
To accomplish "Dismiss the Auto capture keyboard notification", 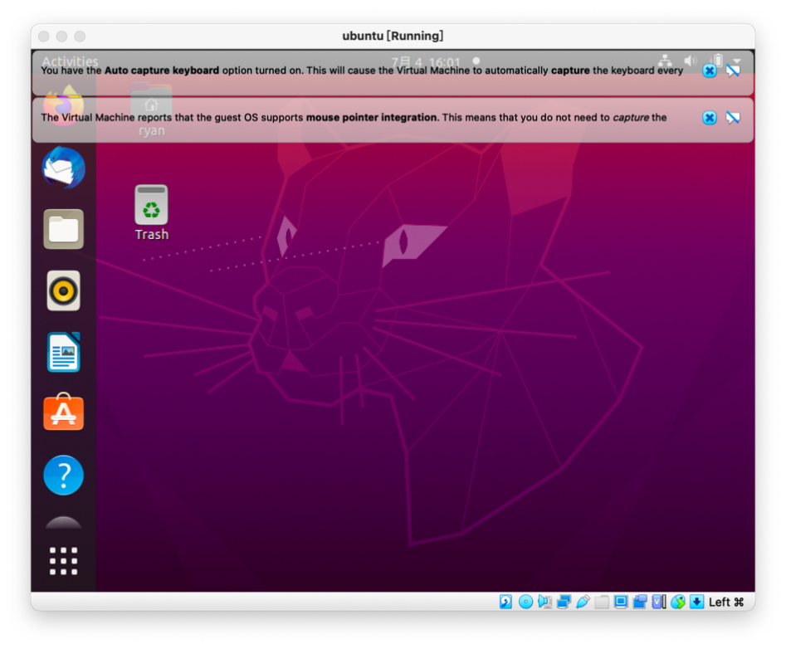I will [x=710, y=71].
